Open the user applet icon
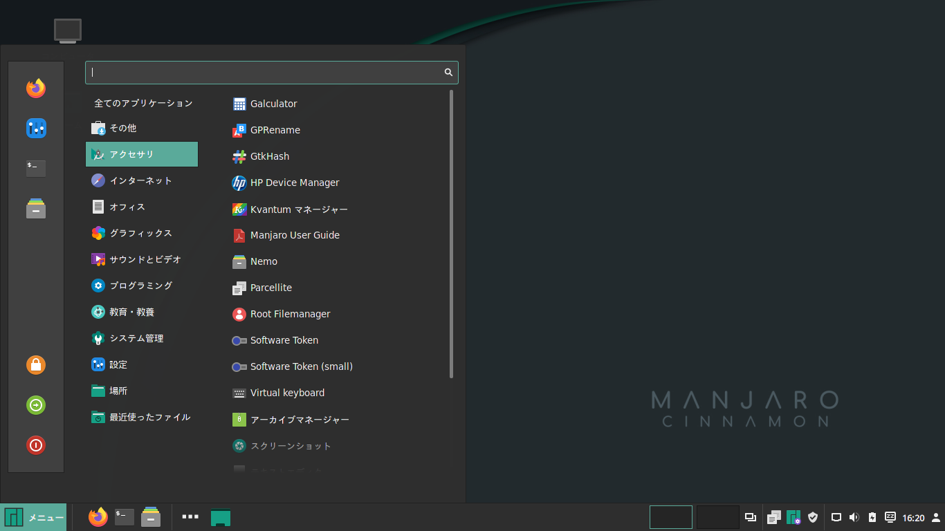Image resolution: width=945 pixels, height=531 pixels. [936, 517]
